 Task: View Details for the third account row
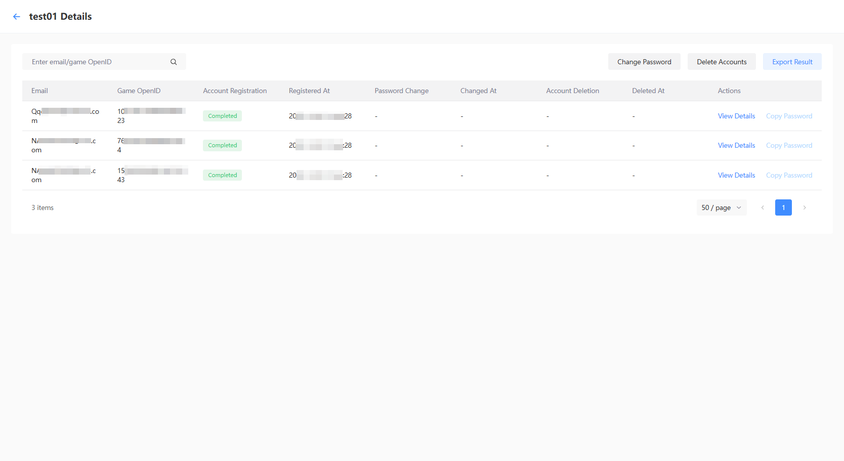736,175
